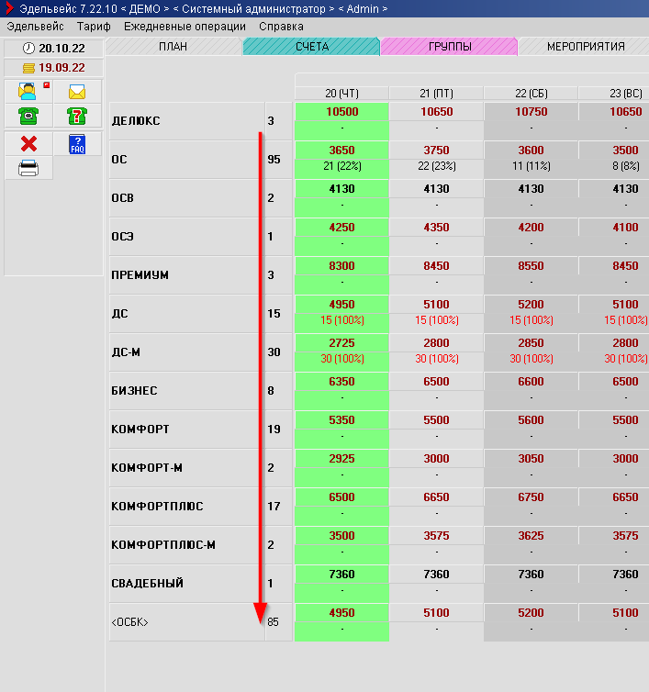The image size is (649, 692).
Task: Open the Справка menu
Action: click(281, 27)
